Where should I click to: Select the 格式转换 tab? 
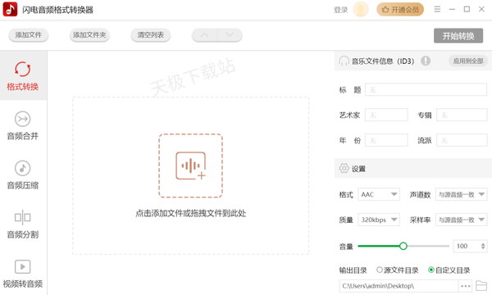(x=23, y=75)
